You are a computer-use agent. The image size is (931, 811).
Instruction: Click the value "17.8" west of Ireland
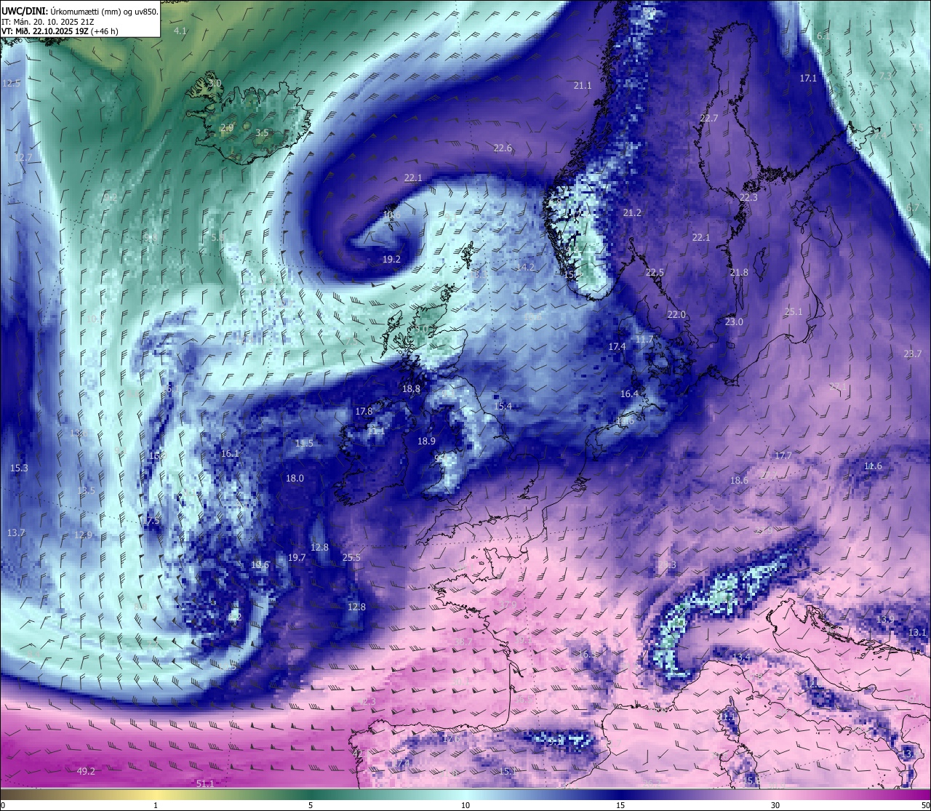(x=364, y=411)
